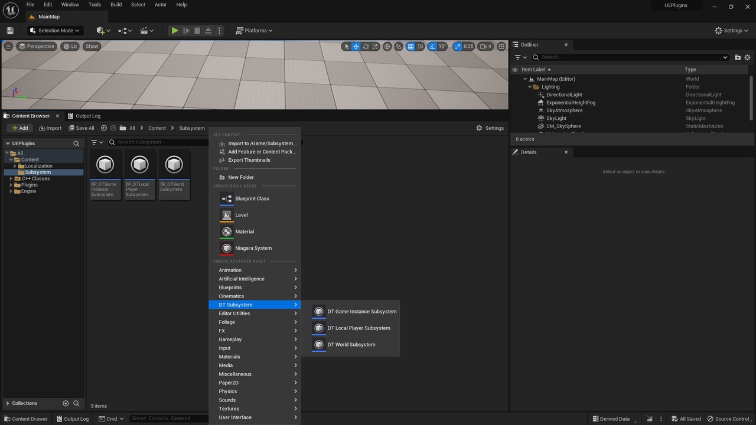This screenshot has width=756, height=425.
Task: Change rotation snap value 10 degrees
Action: tap(442, 46)
